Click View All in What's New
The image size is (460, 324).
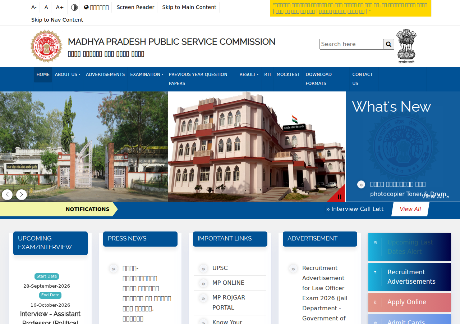(x=435, y=196)
